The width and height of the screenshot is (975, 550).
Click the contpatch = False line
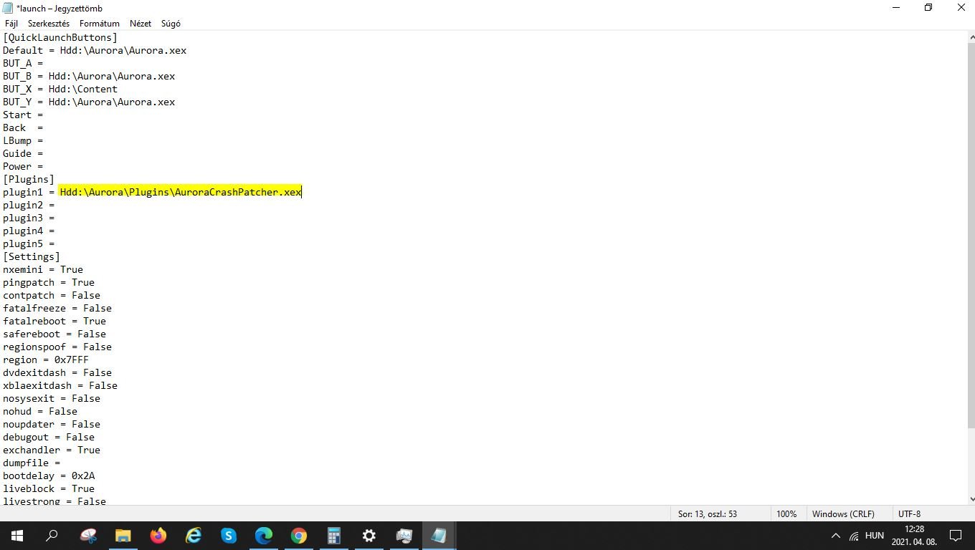52,295
